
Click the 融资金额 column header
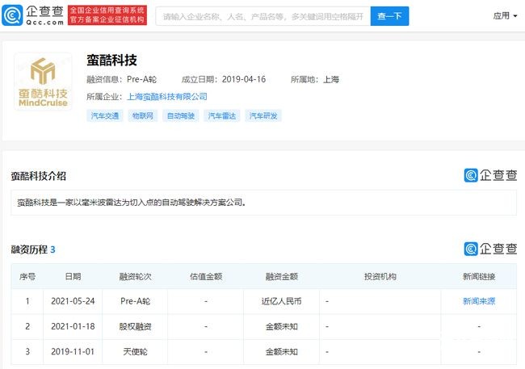[x=282, y=276]
